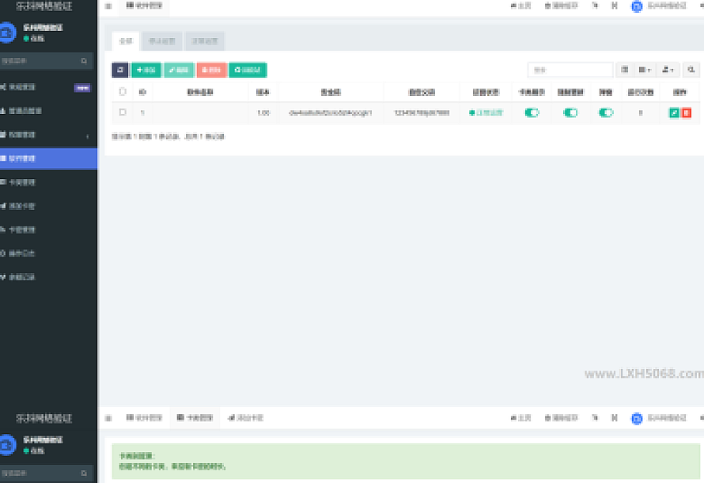
Task: Click the green add button with plus sign
Action: click(146, 70)
